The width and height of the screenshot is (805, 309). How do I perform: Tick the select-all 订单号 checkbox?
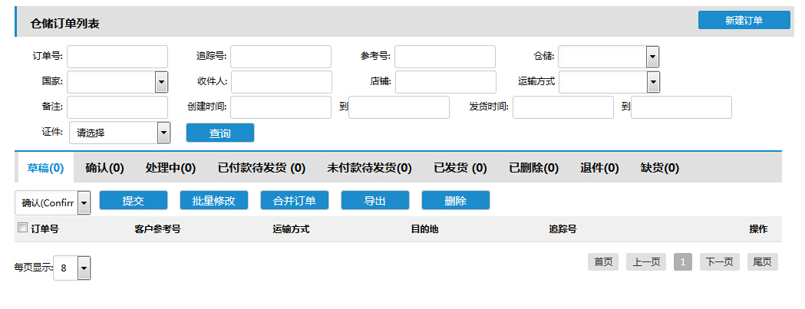coord(22,228)
